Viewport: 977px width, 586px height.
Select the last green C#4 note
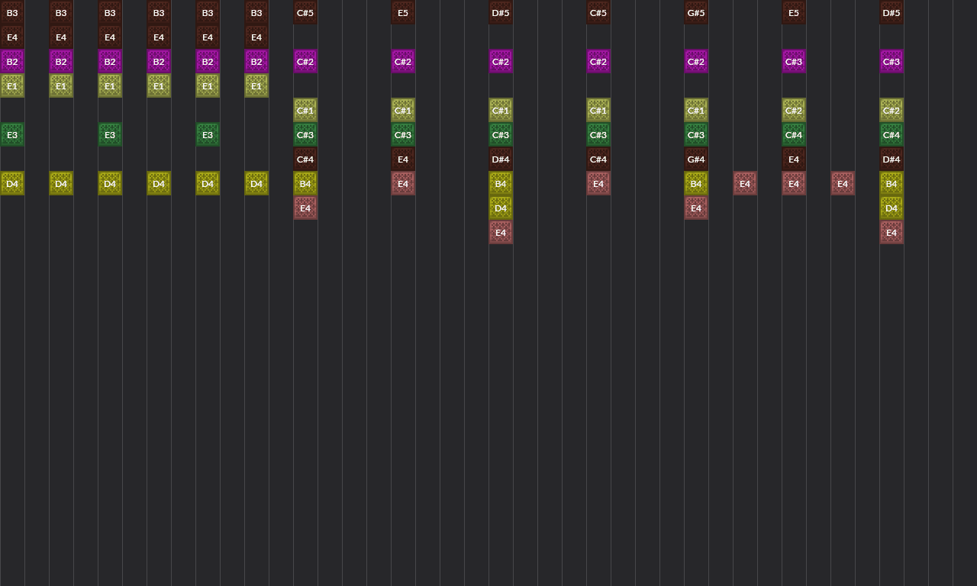pyautogui.click(x=892, y=134)
